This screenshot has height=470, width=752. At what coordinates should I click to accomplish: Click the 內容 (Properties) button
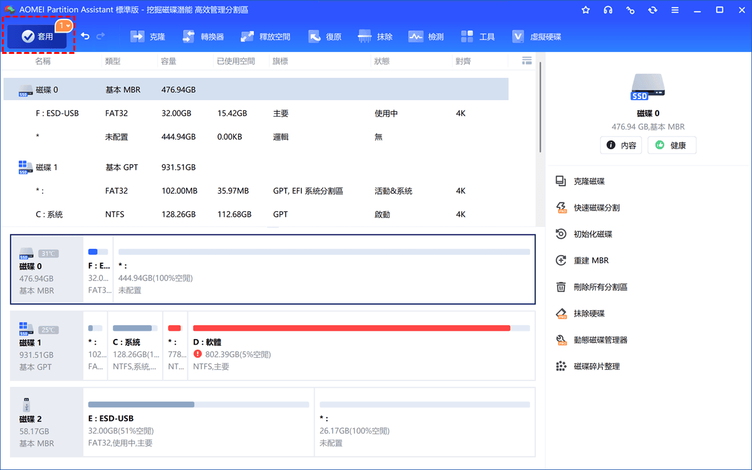click(x=622, y=145)
